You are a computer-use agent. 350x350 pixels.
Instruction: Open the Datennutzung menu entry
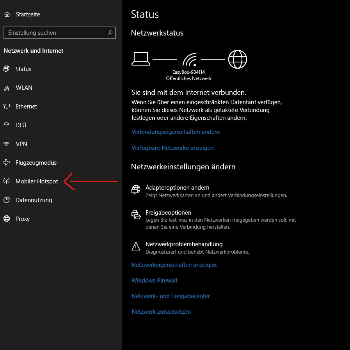pyautogui.click(x=34, y=200)
